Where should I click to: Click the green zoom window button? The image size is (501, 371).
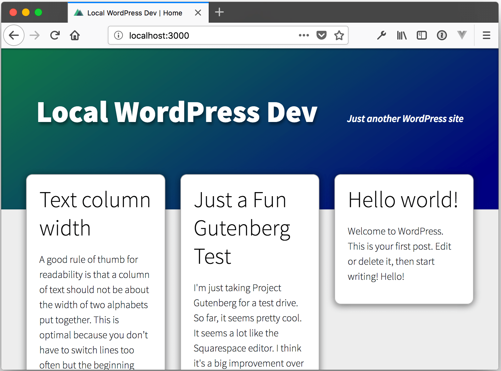pos(38,12)
